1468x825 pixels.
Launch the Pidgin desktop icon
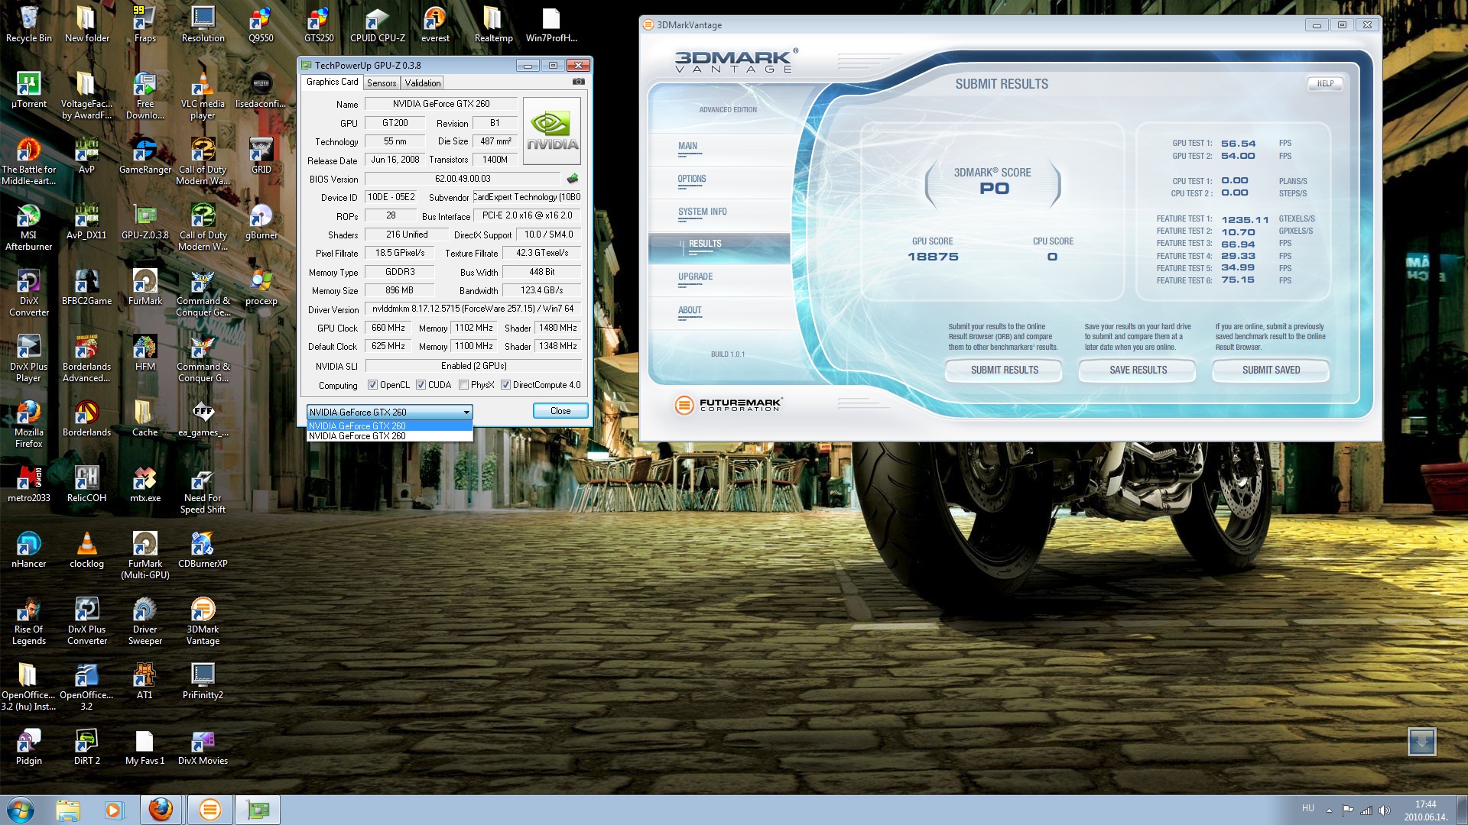click(x=28, y=747)
